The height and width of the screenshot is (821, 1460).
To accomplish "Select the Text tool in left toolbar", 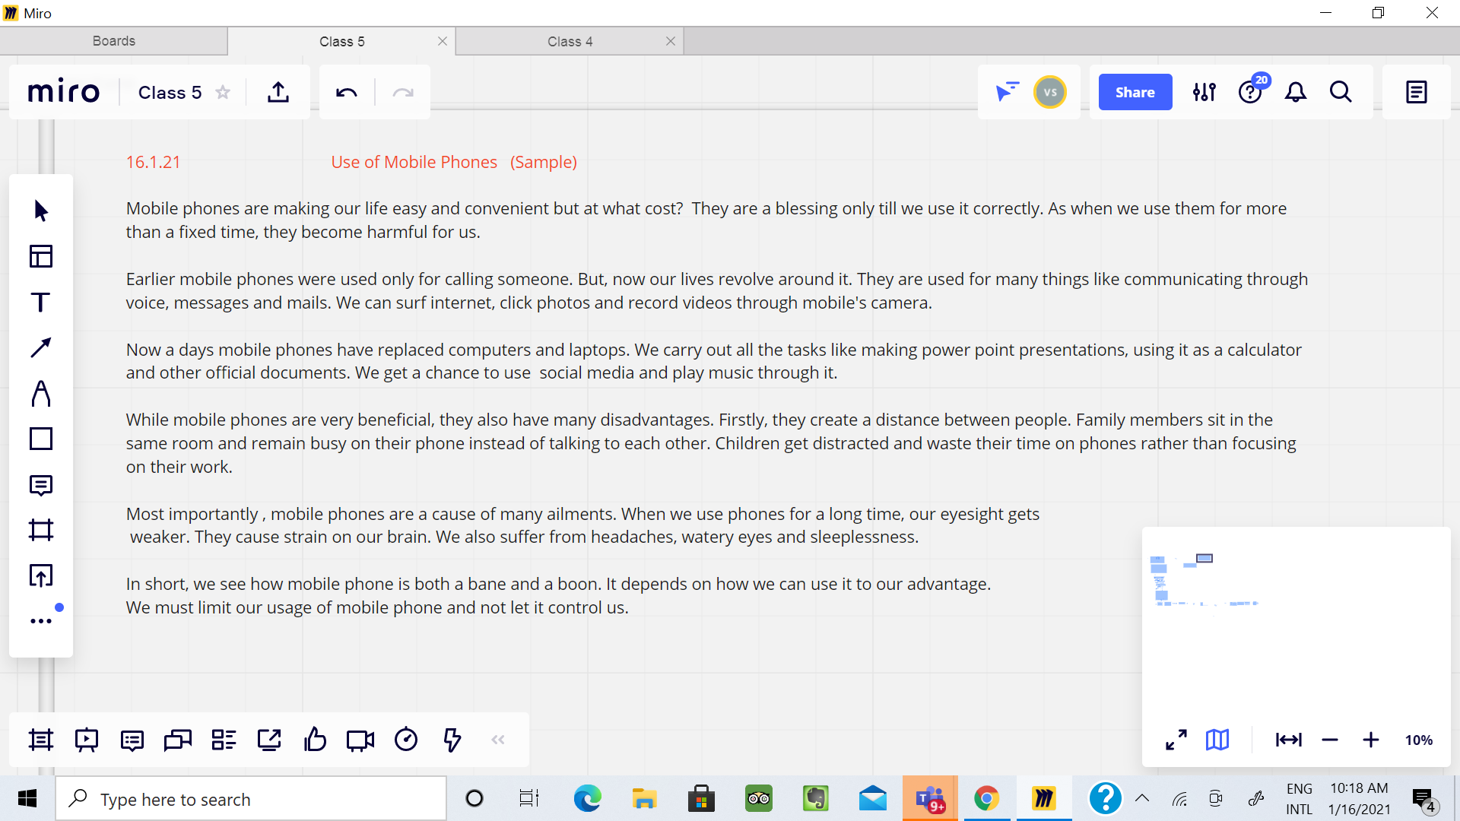I will (x=41, y=303).
